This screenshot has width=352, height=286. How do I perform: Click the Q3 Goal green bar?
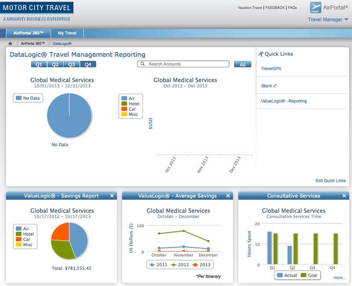[x=315, y=249]
